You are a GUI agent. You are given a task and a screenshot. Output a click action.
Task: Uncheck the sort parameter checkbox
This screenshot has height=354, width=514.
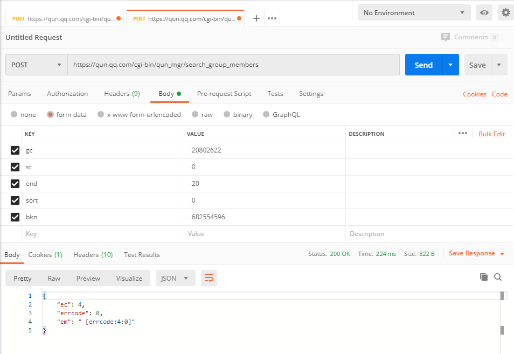pyautogui.click(x=15, y=200)
